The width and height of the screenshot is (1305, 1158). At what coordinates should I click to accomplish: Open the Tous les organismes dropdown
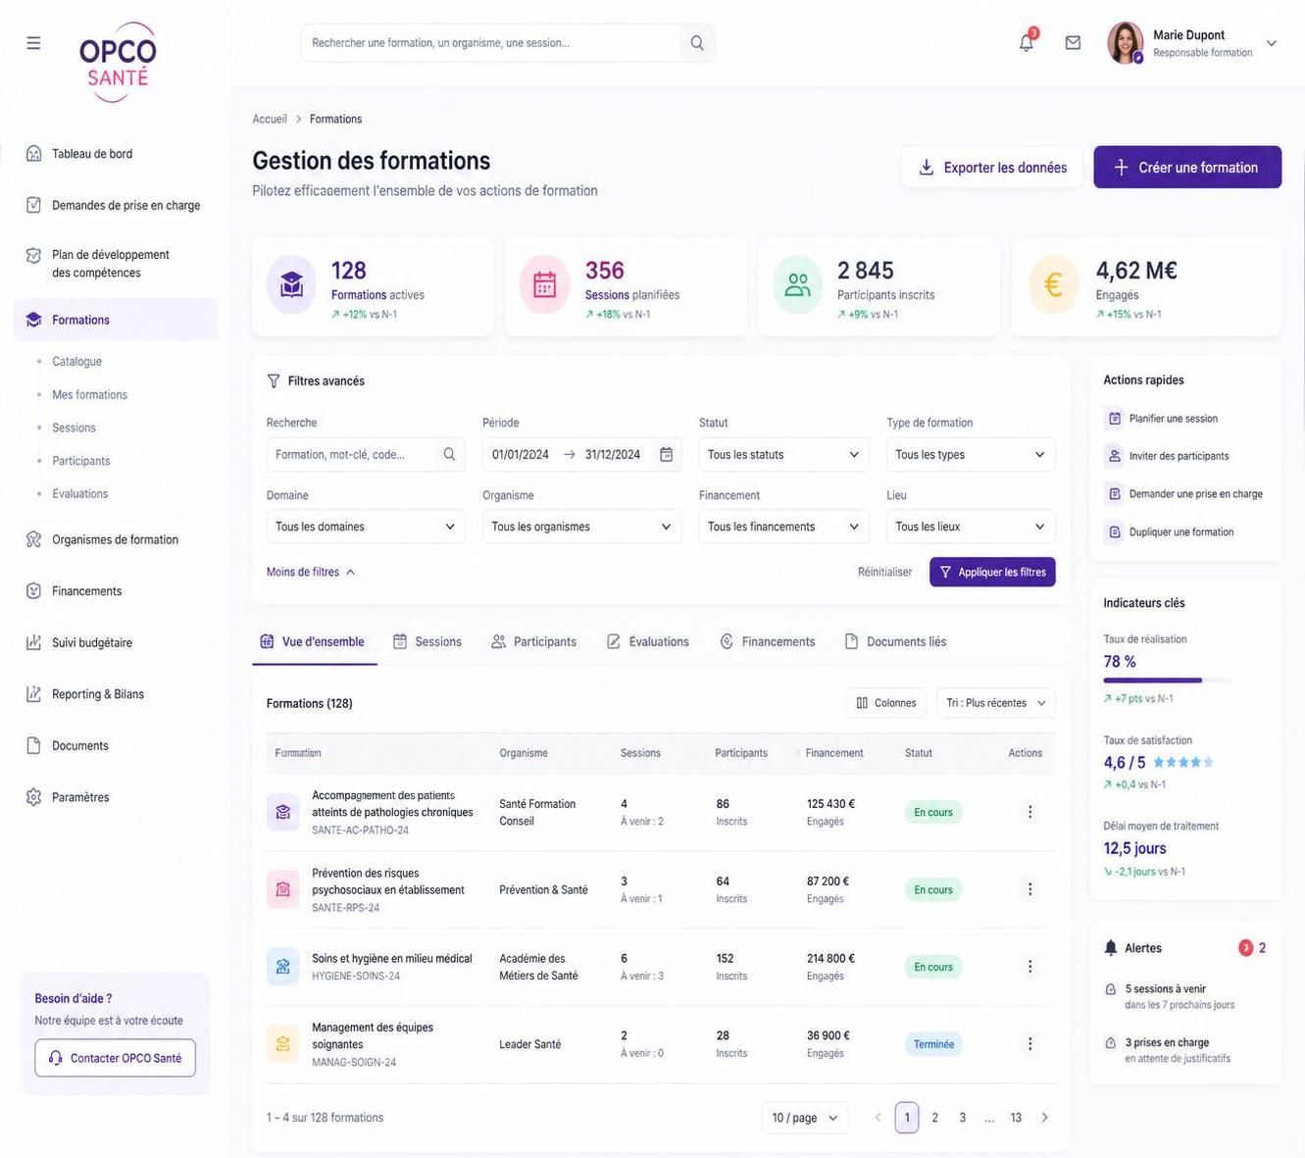pos(582,527)
